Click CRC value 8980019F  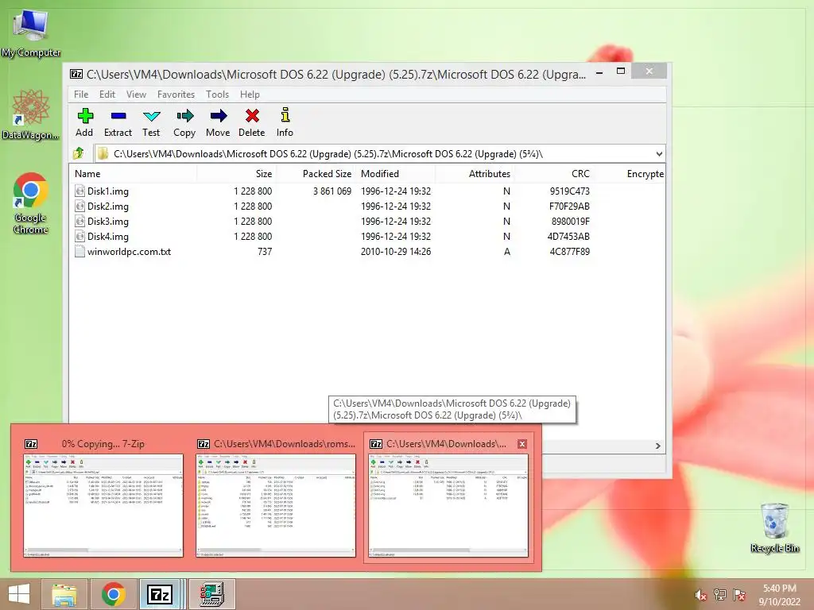click(x=571, y=222)
